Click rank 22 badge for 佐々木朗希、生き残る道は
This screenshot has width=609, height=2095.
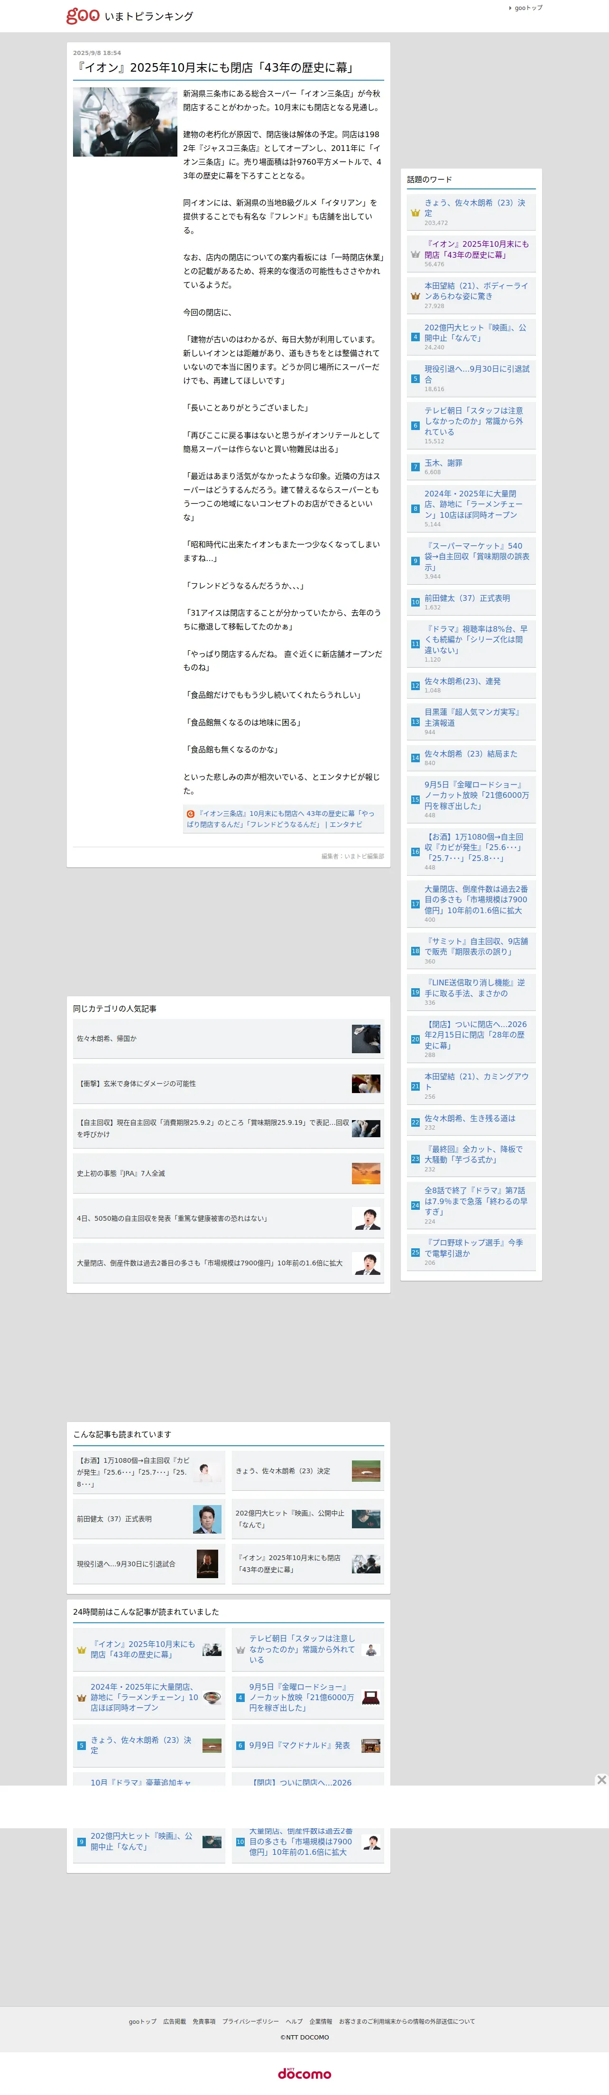[415, 1122]
